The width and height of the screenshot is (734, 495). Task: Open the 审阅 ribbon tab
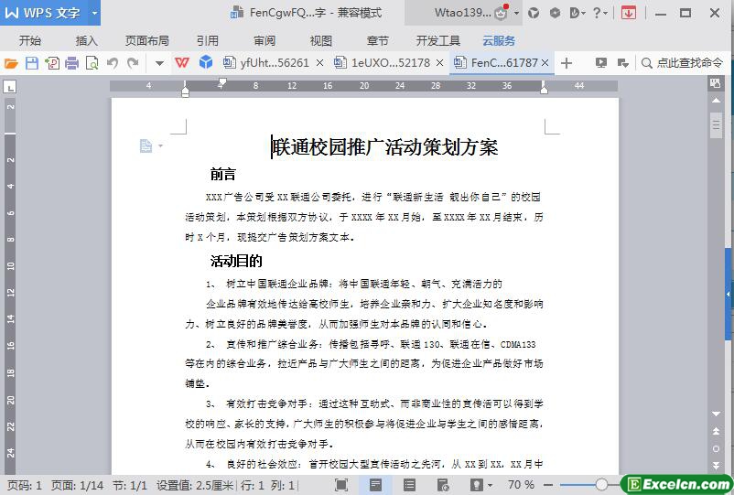click(x=264, y=40)
